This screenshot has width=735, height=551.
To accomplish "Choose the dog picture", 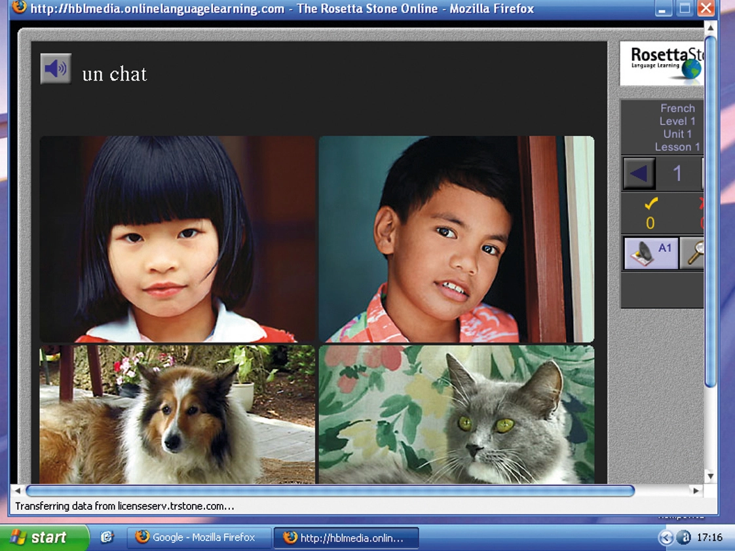I will pos(177,414).
